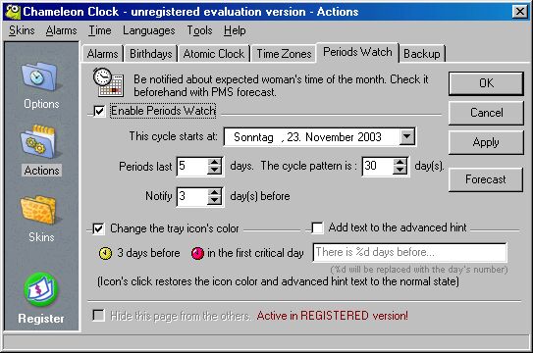Select the Periods Watch tab

coord(357,52)
